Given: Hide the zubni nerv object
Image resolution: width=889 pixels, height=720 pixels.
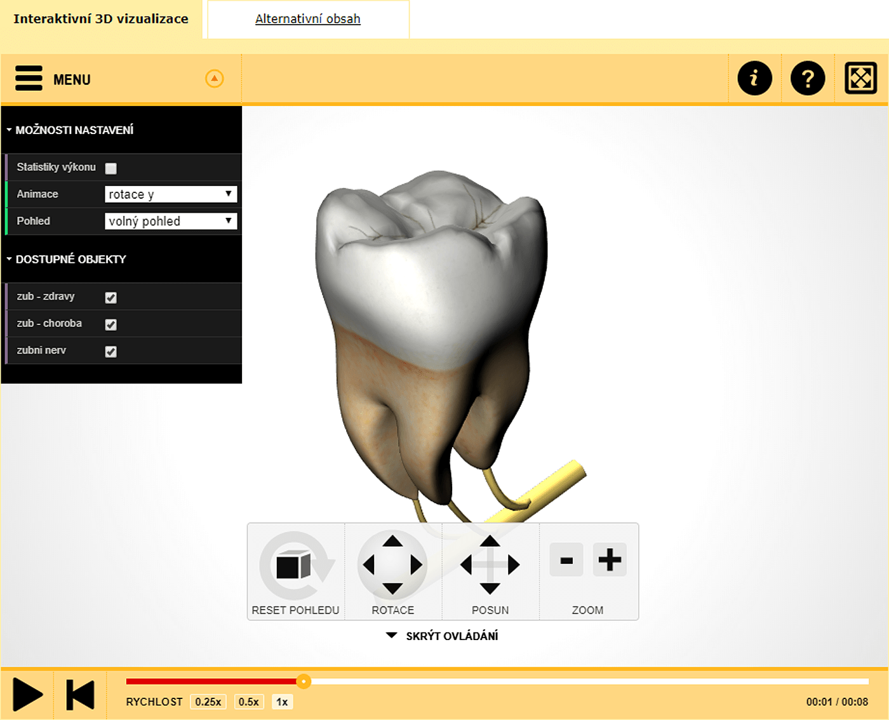Looking at the screenshot, I should (x=110, y=351).
